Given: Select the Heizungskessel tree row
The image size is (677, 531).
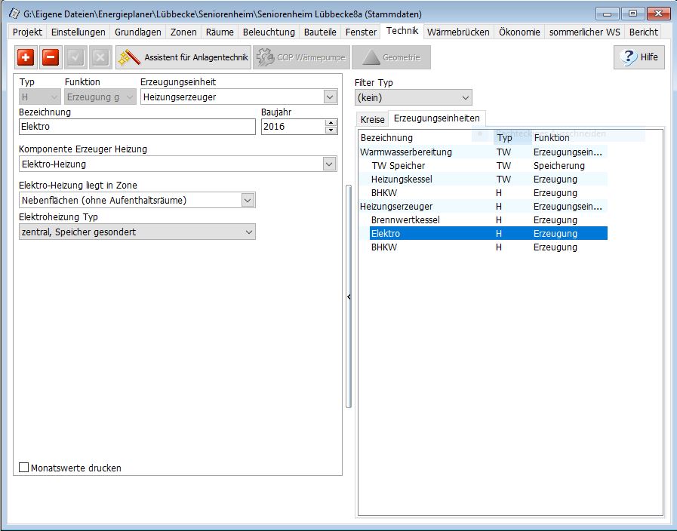Looking at the screenshot, I should click(483, 179).
